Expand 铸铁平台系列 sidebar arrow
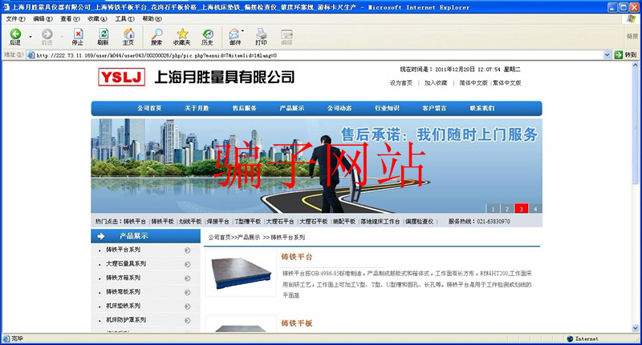Image resolution: width=642 pixels, height=345 pixels. (x=187, y=251)
